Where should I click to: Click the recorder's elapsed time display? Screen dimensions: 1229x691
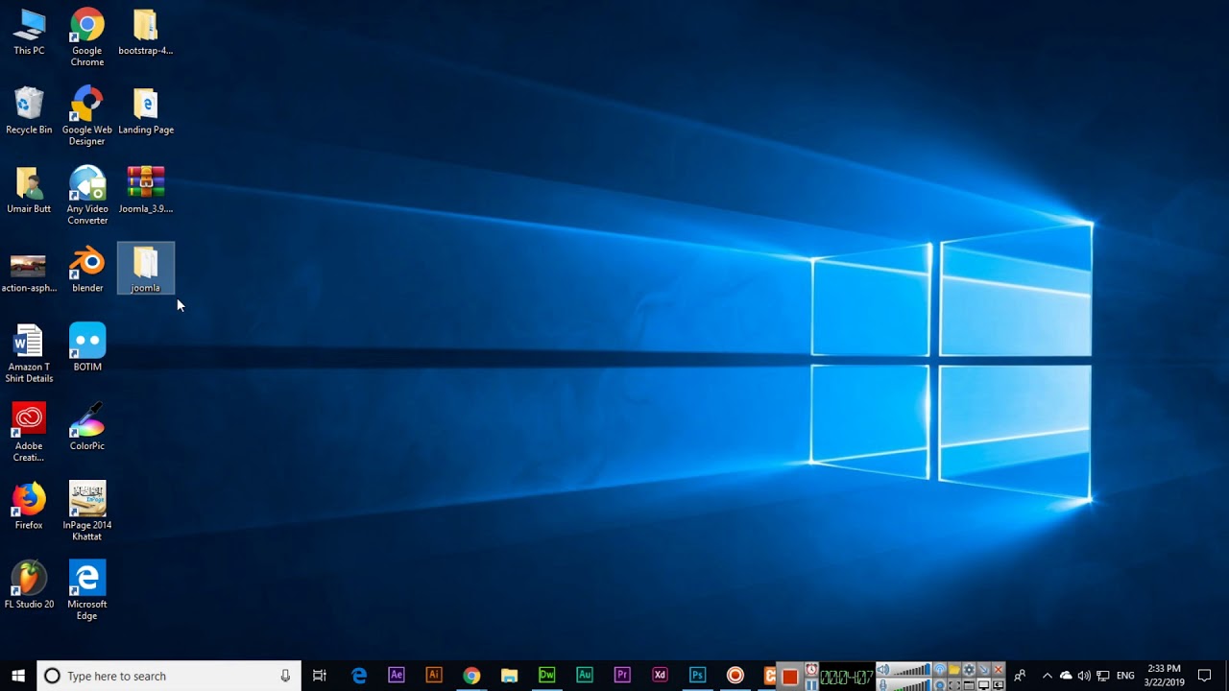[x=847, y=677]
